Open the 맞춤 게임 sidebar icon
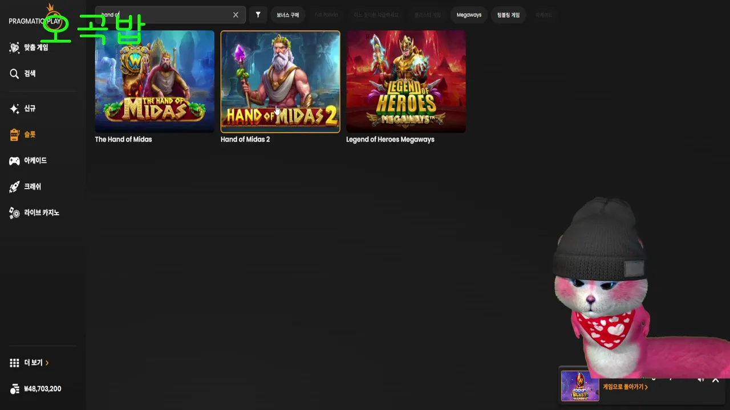The width and height of the screenshot is (730, 410). 14,48
